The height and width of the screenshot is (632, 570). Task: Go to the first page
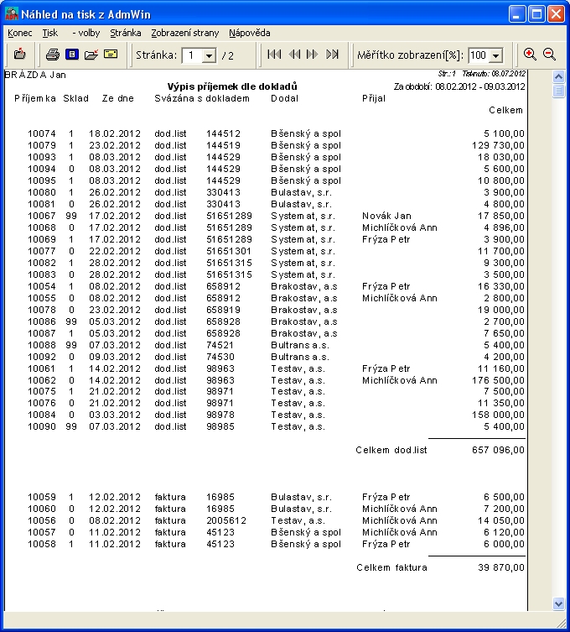pos(275,55)
